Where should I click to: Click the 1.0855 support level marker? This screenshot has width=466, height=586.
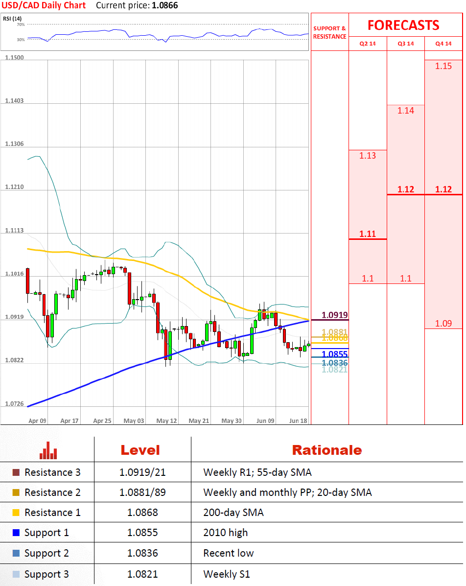[335, 354]
